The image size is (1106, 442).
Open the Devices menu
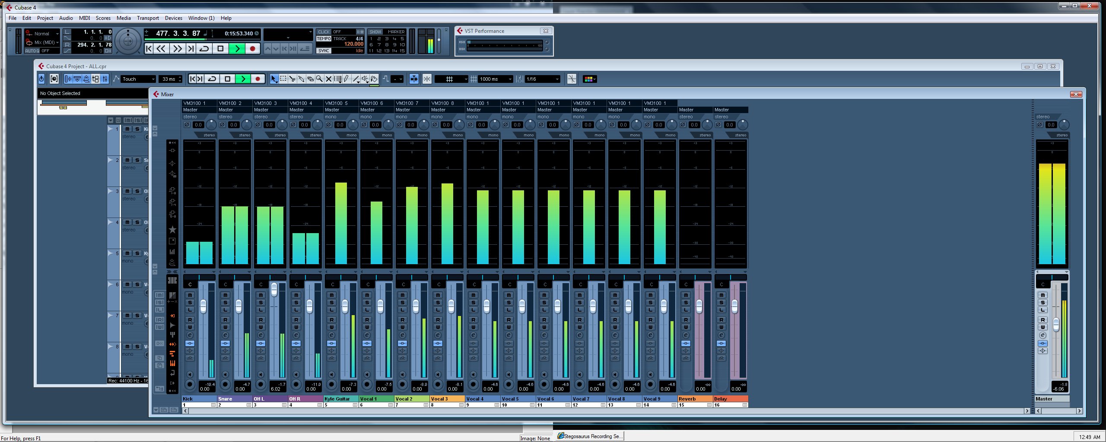pyautogui.click(x=173, y=18)
